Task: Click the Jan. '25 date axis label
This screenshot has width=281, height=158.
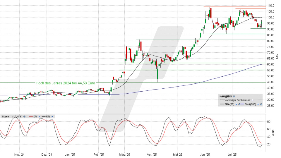Action: tap(70, 154)
